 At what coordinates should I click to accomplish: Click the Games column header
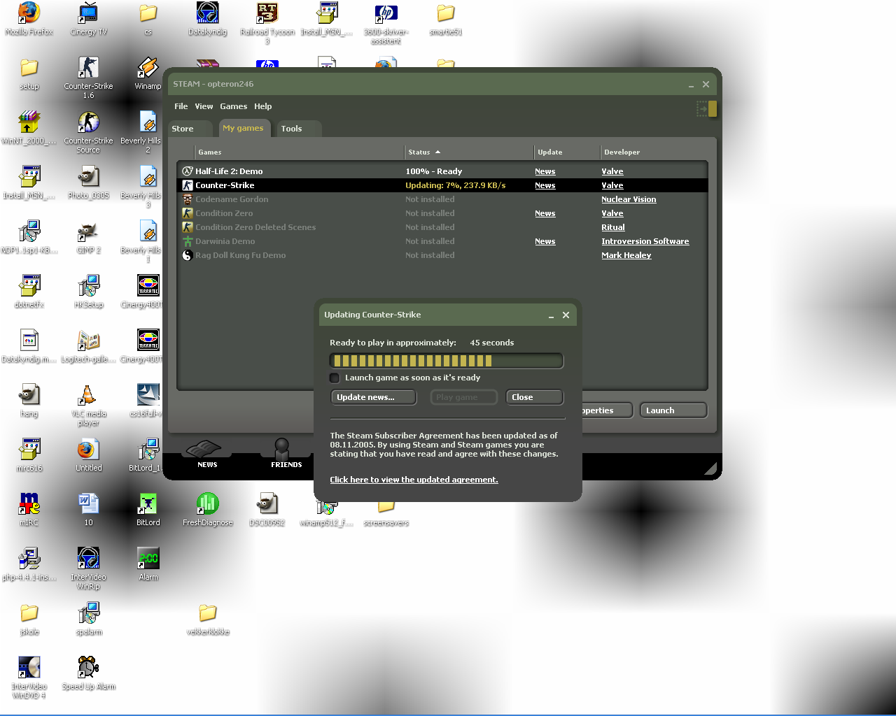[x=300, y=152]
